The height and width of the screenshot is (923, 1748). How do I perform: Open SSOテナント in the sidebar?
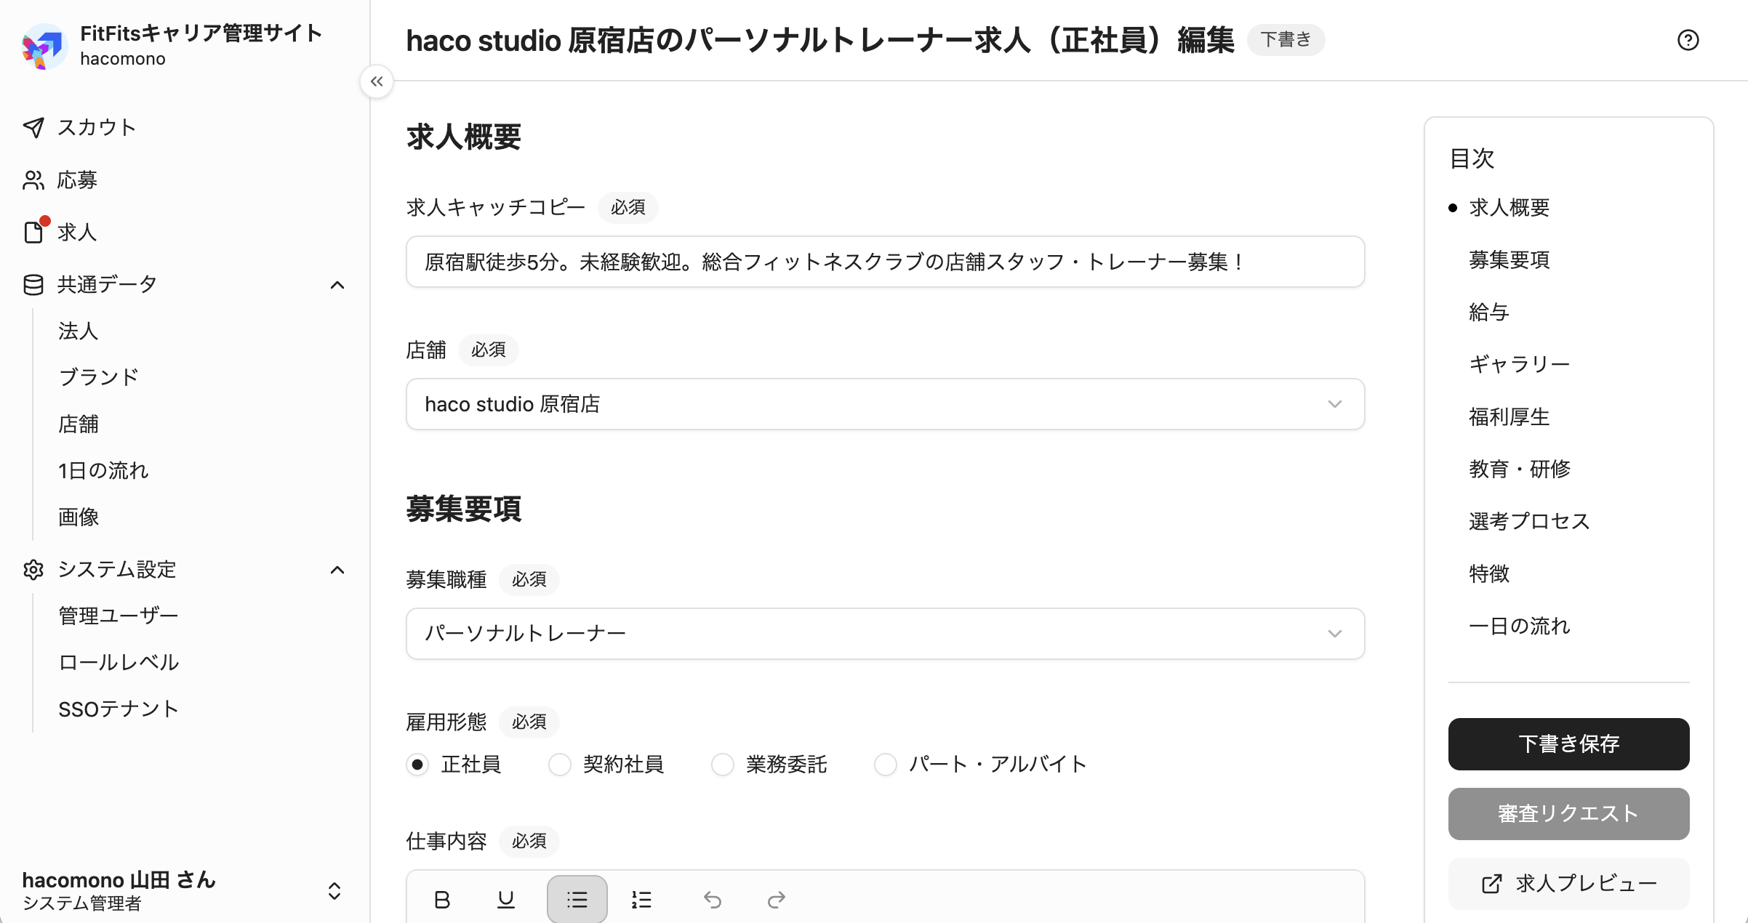tap(119, 709)
